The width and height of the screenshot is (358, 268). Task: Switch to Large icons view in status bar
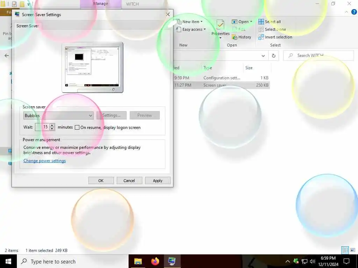tap(353, 251)
